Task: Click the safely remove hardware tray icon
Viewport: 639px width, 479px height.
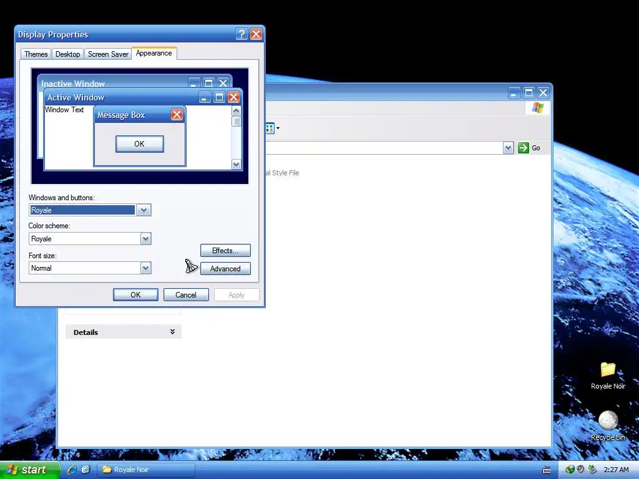Action: point(592,470)
